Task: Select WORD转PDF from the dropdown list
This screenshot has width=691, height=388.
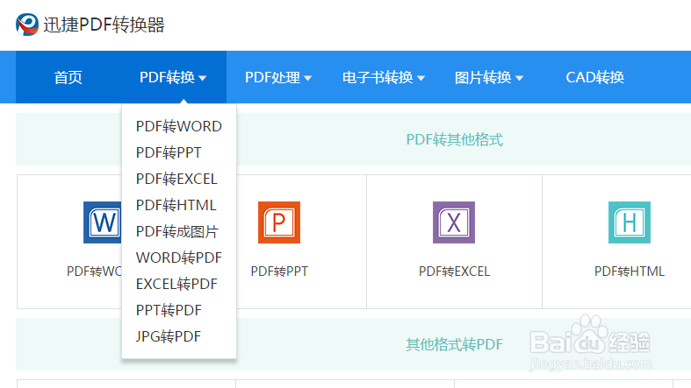Action: point(179,257)
